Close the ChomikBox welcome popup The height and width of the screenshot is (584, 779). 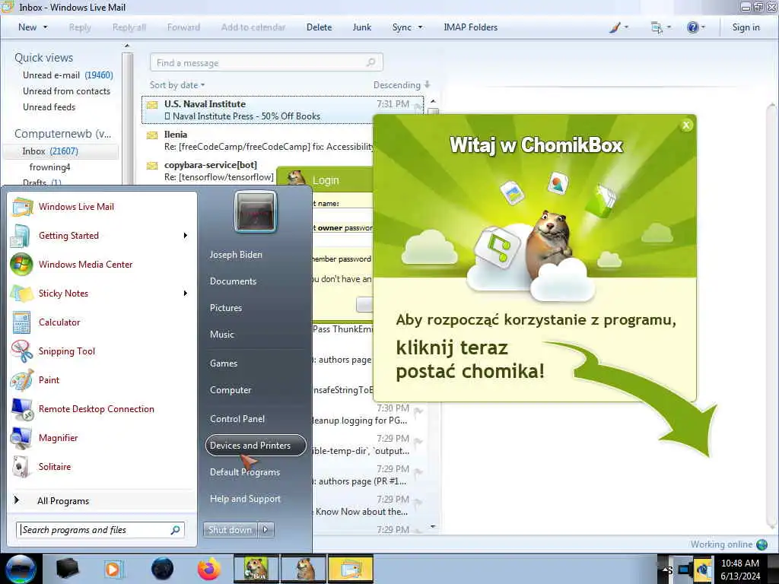[686, 125]
